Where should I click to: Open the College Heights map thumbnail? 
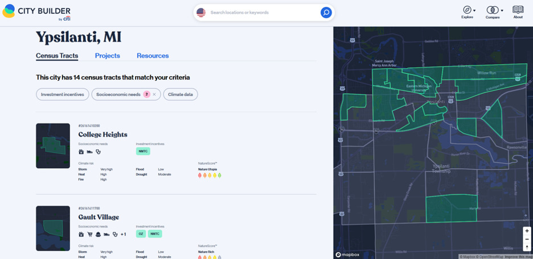point(53,146)
